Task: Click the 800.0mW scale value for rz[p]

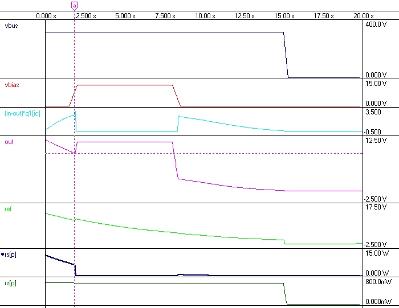Action: (378, 282)
